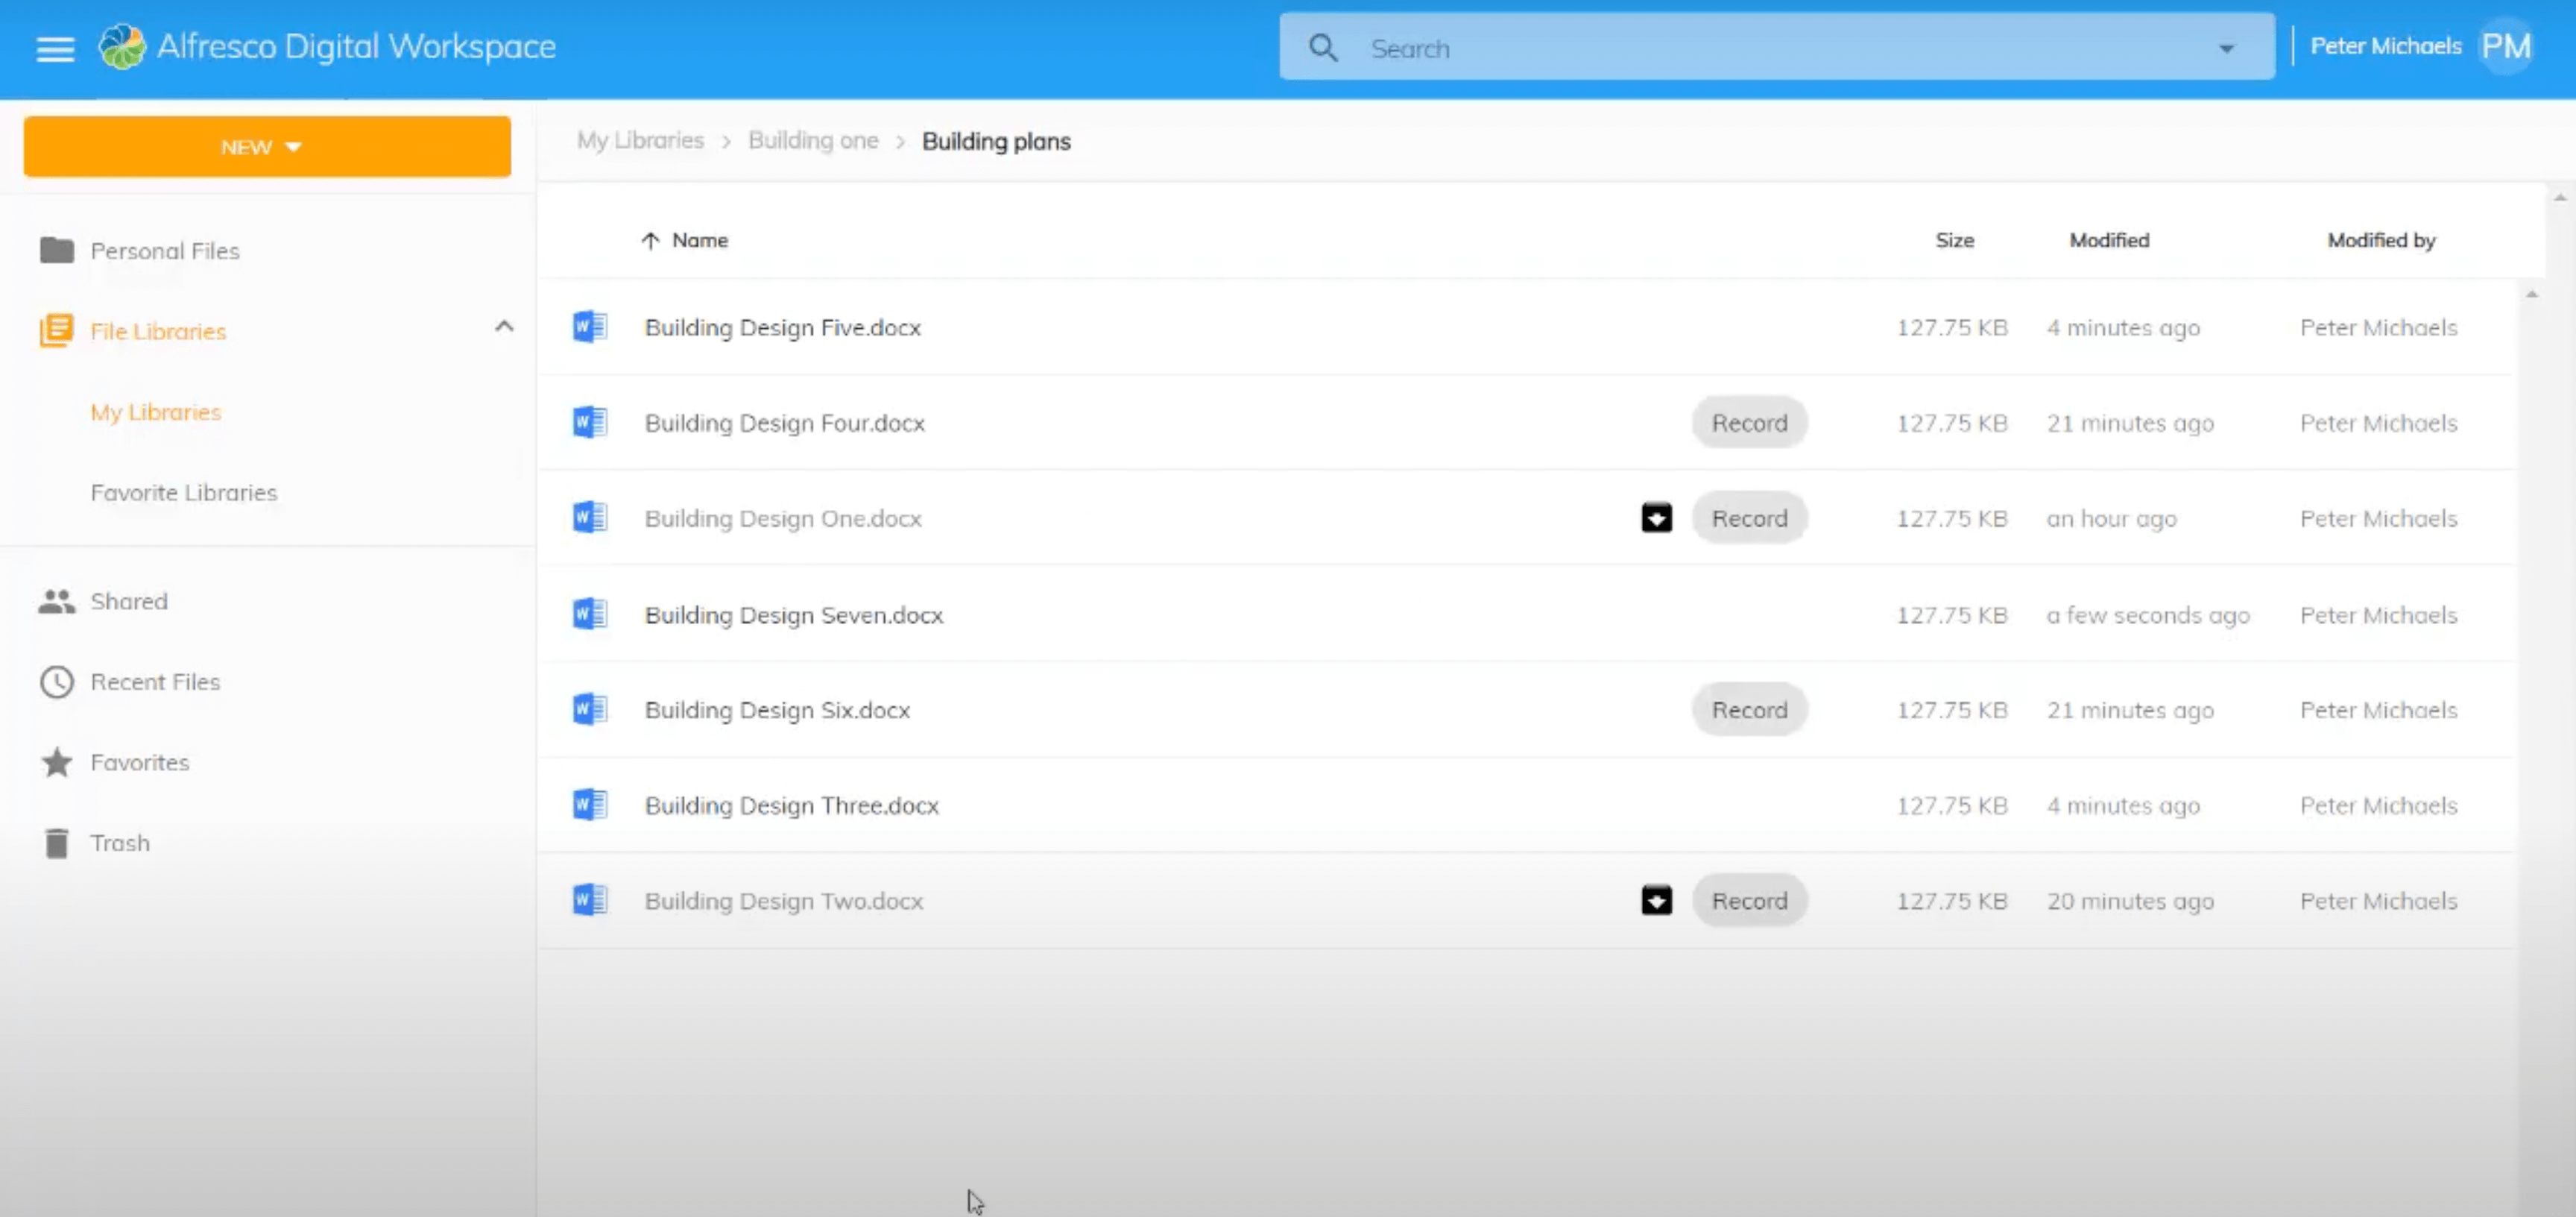Click the Alfresco Digital Workspace title
Screen dimensions: 2576x1217
[356, 46]
